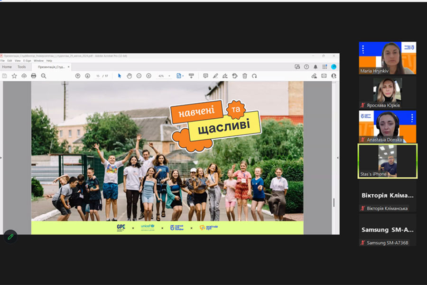The width and height of the screenshot is (427, 285).
Task: Close the Презентація document tab
Action: (69, 67)
